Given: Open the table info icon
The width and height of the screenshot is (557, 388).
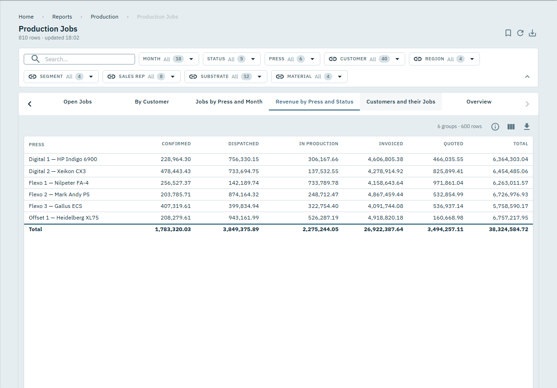Looking at the screenshot, I should point(495,127).
